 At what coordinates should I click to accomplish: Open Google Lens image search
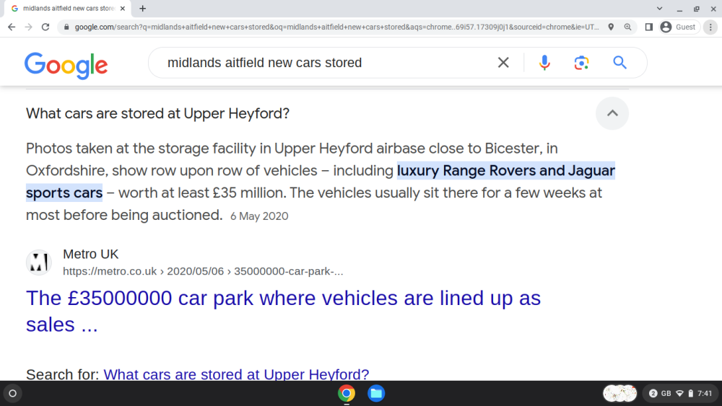(x=581, y=63)
